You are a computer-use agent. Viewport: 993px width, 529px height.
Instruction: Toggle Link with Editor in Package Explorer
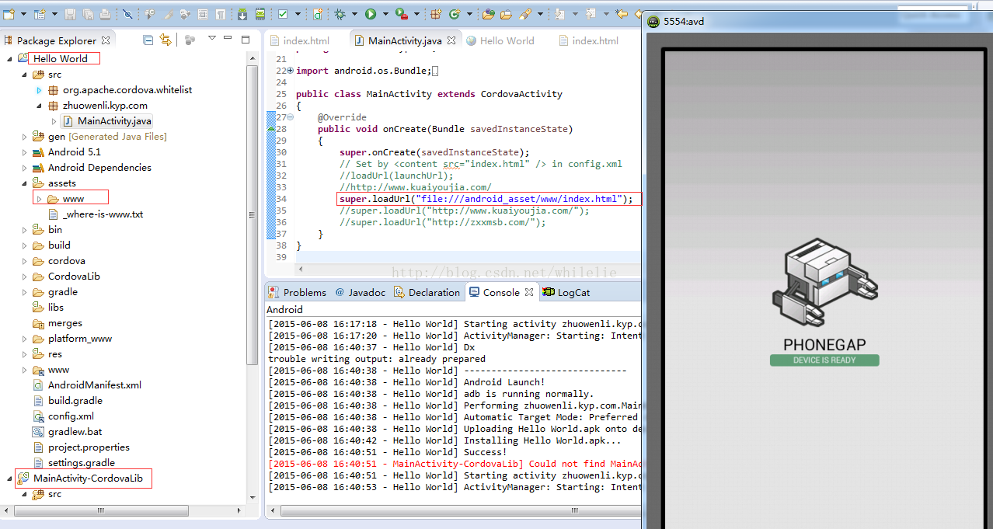coord(165,40)
